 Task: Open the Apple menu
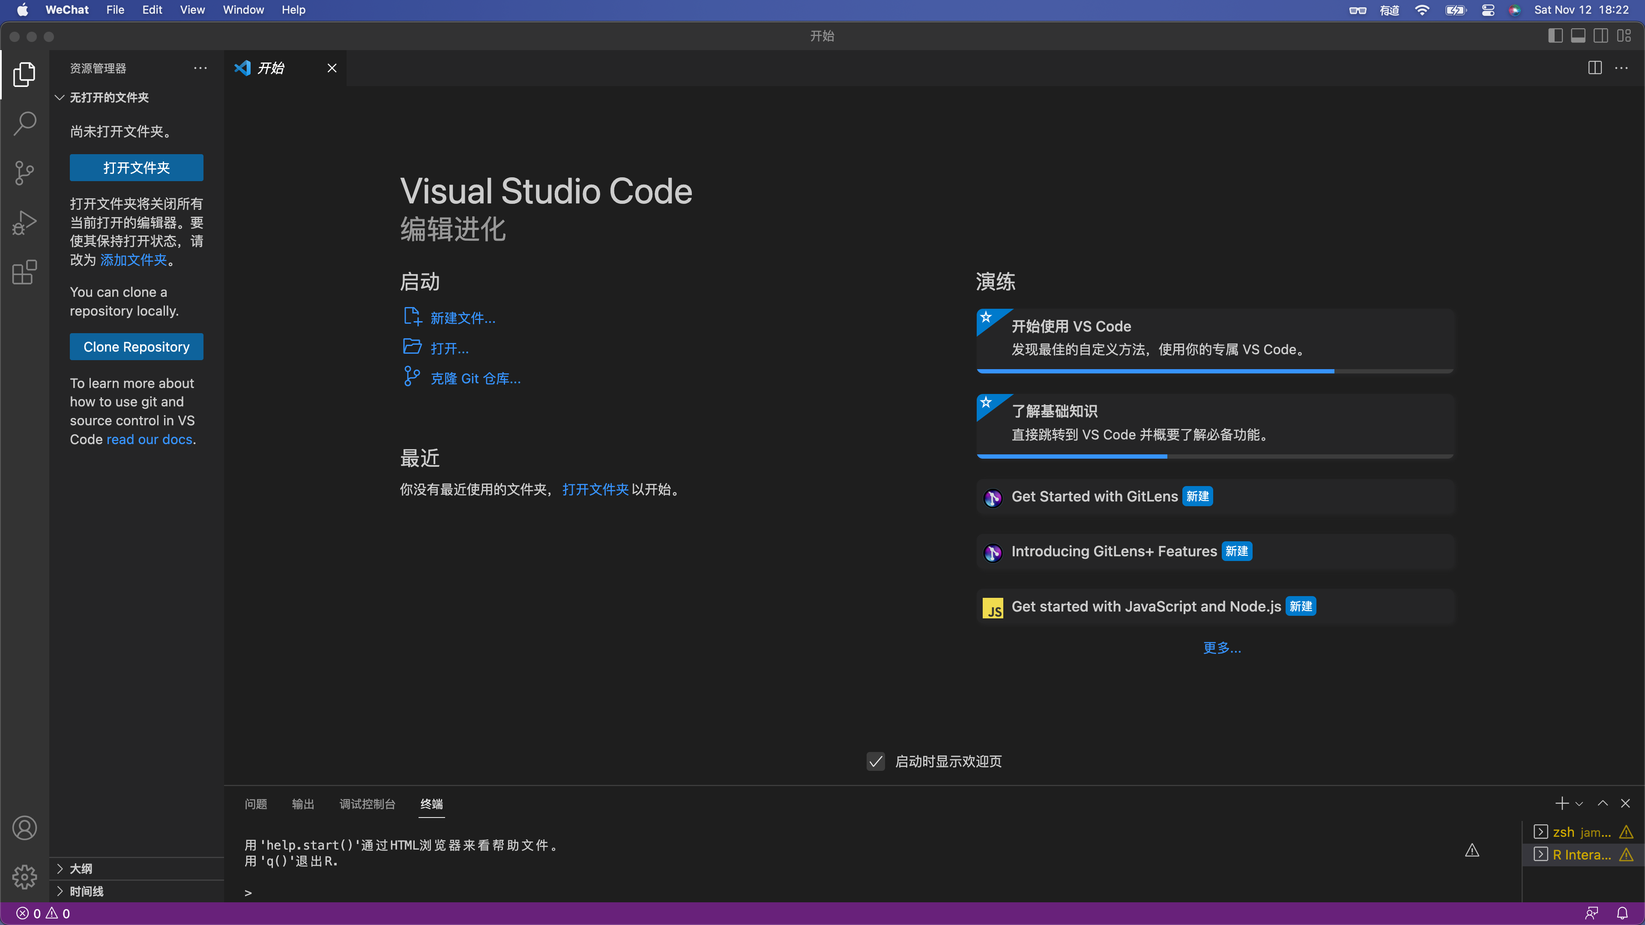(x=22, y=9)
